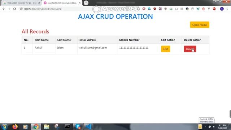Switch to Visual Studio Code in taskbar
231x130 pixels.
click(88, 127)
